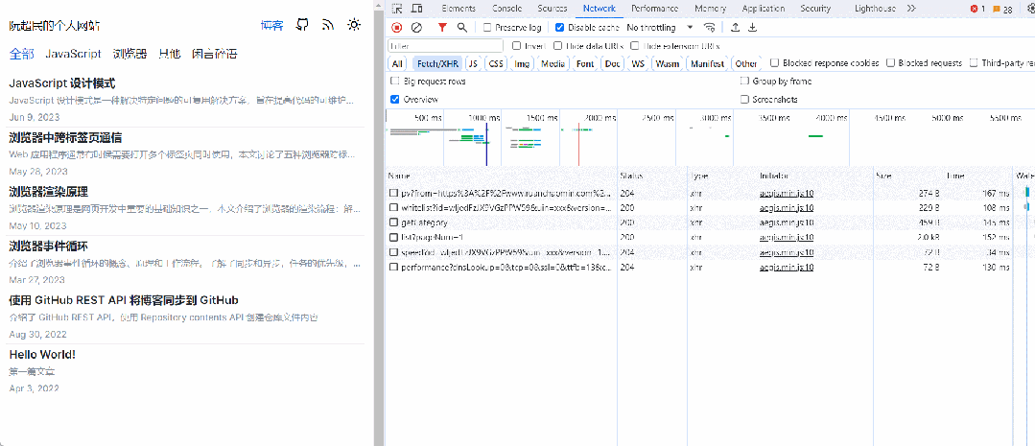
Task: Open the 浏览器事件循环 article
Action: tap(49, 246)
